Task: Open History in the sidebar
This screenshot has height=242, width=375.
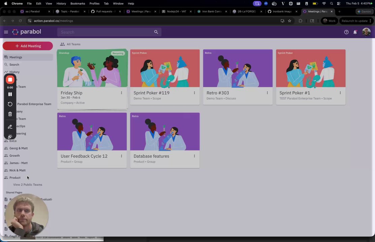Action: coord(28,72)
